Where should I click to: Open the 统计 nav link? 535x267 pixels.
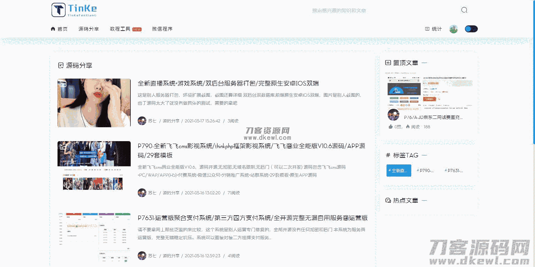tap(437, 29)
